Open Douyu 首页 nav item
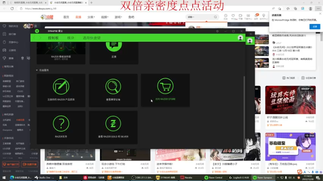The height and width of the screenshot is (181, 323). [66, 17]
